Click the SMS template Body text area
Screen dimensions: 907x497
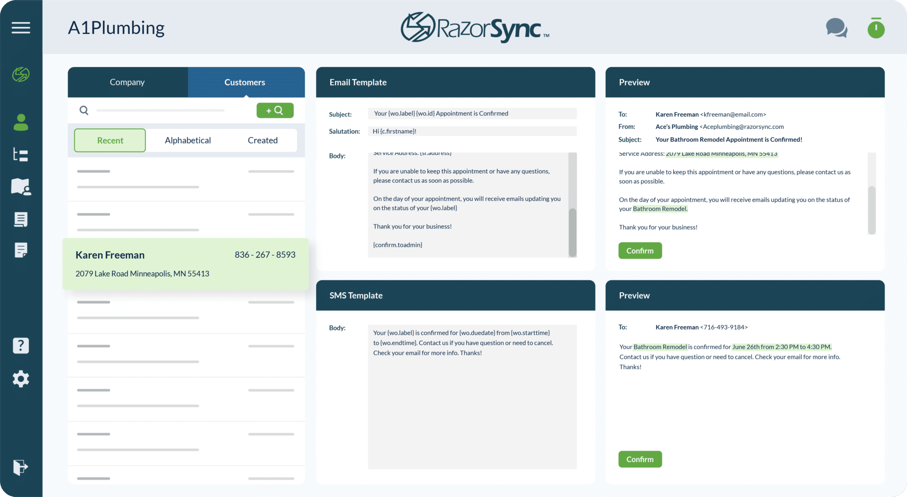coord(472,396)
